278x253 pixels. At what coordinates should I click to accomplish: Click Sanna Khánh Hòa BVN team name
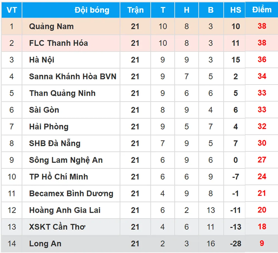coord(73,77)
